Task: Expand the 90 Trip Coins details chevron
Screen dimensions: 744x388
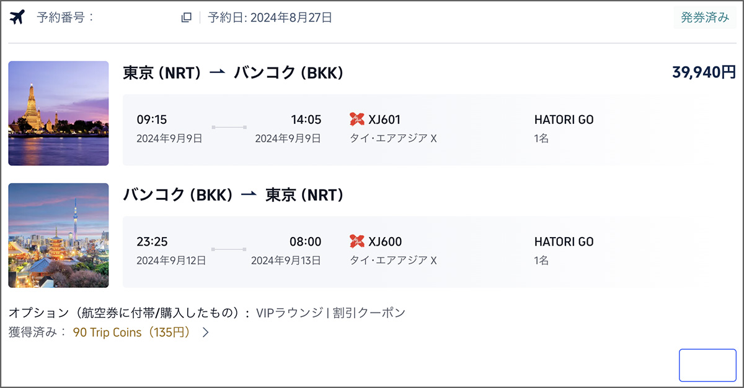Action: (x=206, y=332)
